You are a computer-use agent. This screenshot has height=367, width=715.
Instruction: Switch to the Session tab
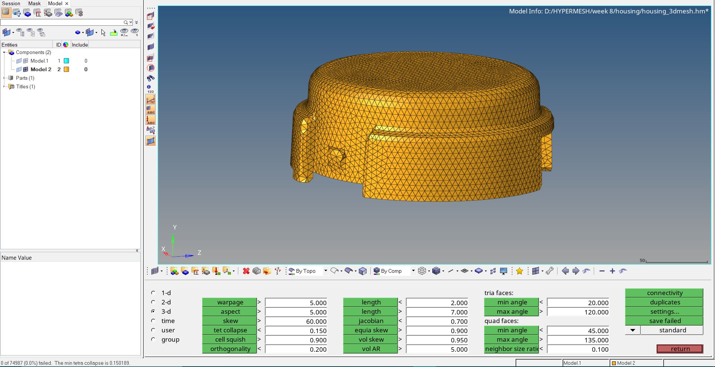pos(11,3)
